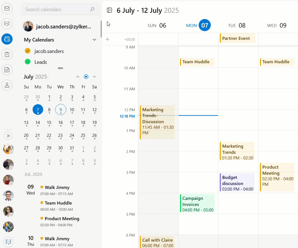The width and height of the screenshot is (298, 248).
Task: Select June 30 in mini calendar
Action: (38, 97)
